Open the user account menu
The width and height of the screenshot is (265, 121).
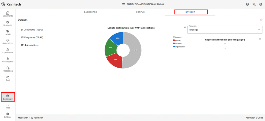[x=260, y=4]
